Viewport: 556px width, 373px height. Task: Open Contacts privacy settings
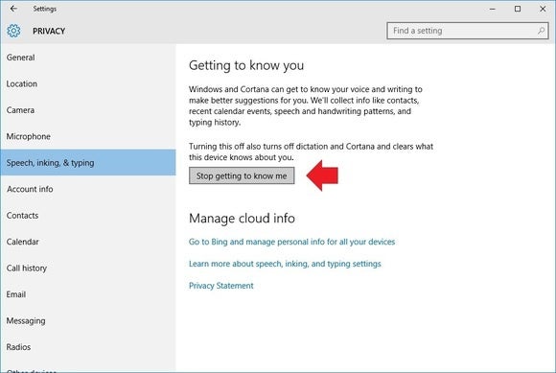click(x=88, y=215)
